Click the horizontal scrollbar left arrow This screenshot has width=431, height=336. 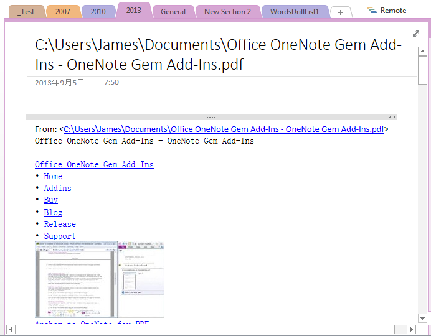(11, 329)
